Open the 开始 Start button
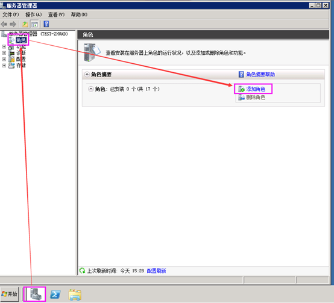The image size is (334, 303). click(10, 295)
